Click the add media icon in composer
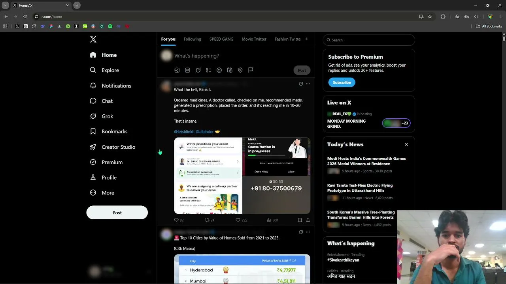 click(177, 70)
